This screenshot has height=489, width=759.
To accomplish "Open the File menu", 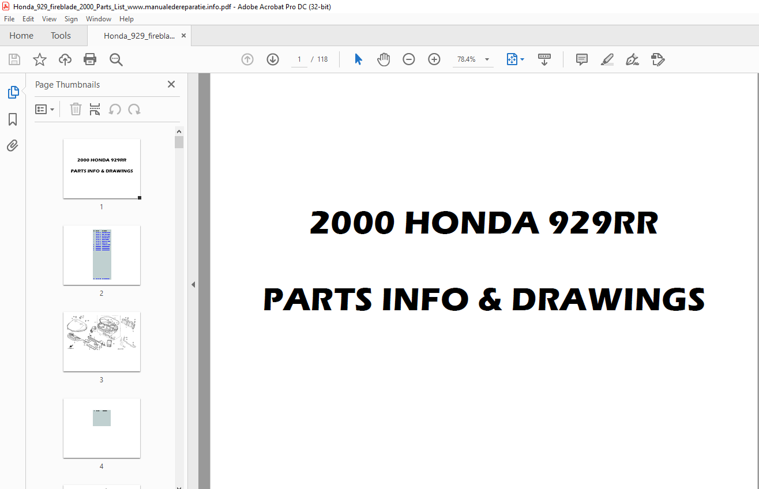I will pyautogui.click(x=9, y=19).
